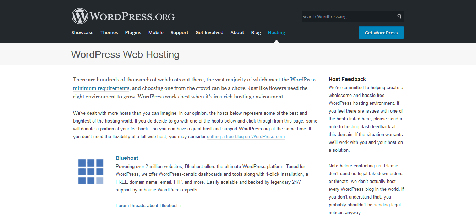Viewport: 476px width, 222px height.
Task: Select Mobile in the navigation bar
Action: (156, 32)
